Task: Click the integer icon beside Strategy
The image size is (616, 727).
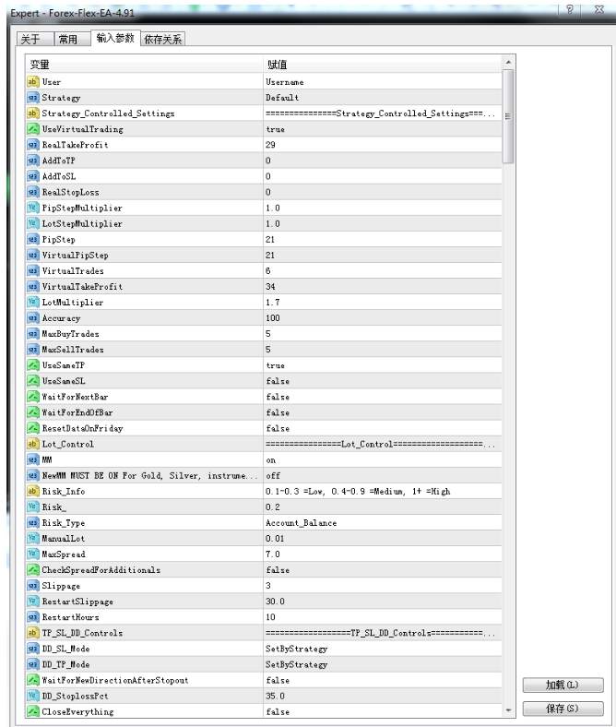Action: point(32,98)
